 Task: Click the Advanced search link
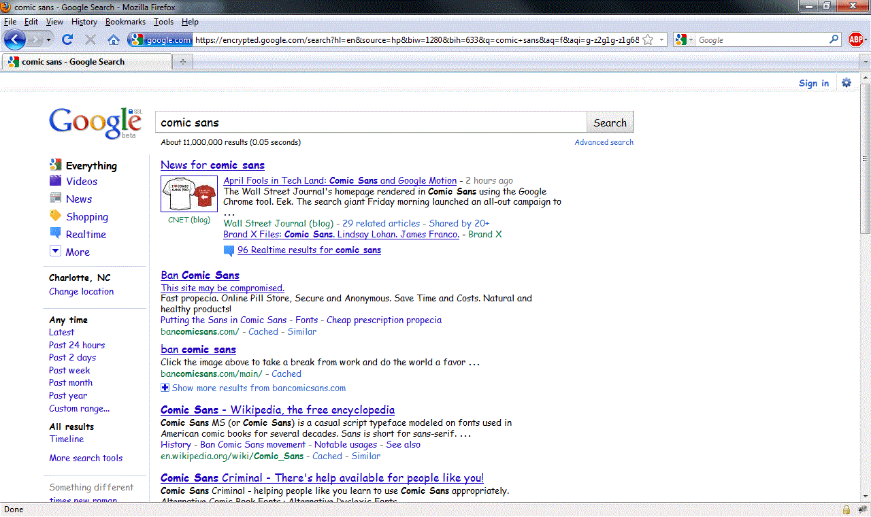604,142
